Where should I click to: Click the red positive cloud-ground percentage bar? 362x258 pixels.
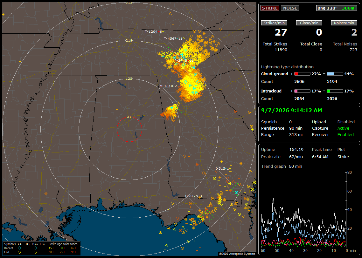(x=302, y=74)
